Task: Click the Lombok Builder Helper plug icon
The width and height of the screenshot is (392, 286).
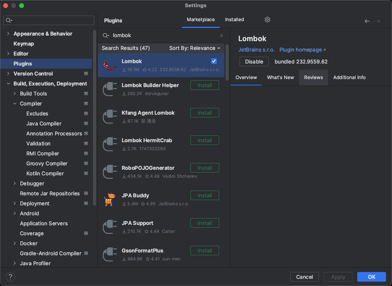Action: [110, 89]
